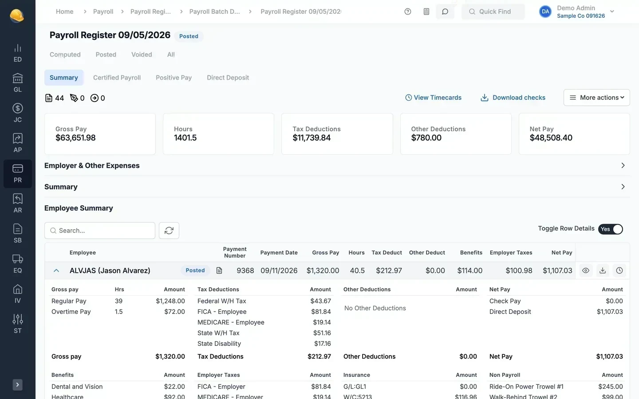Go to Home breadcrumb
The width and height of the screenshot is (639, 399).
point(65,12)
